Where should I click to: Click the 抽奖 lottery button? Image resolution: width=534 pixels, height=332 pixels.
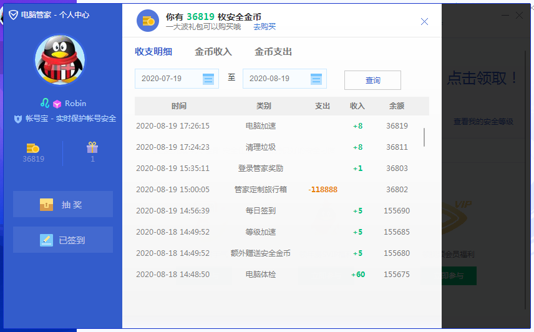coord(63,204)
